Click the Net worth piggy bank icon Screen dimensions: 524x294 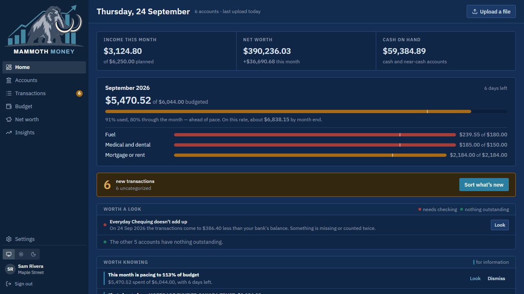pyautogui.click(x=9, y=120)
